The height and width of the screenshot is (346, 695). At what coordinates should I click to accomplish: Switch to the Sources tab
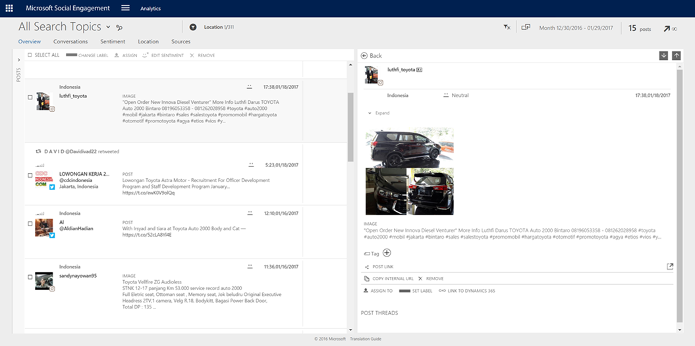click(181, 41)
